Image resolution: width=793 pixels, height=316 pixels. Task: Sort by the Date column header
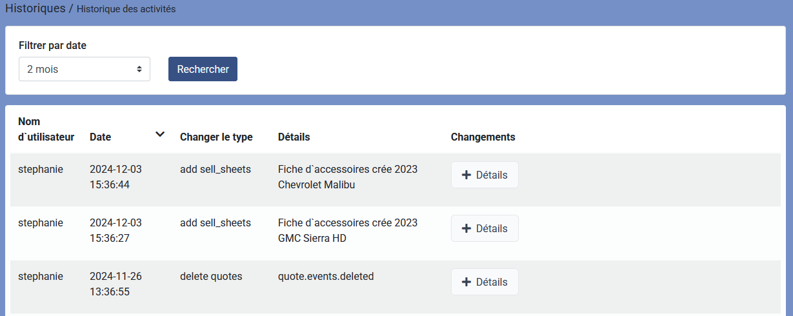pos(100,137)
